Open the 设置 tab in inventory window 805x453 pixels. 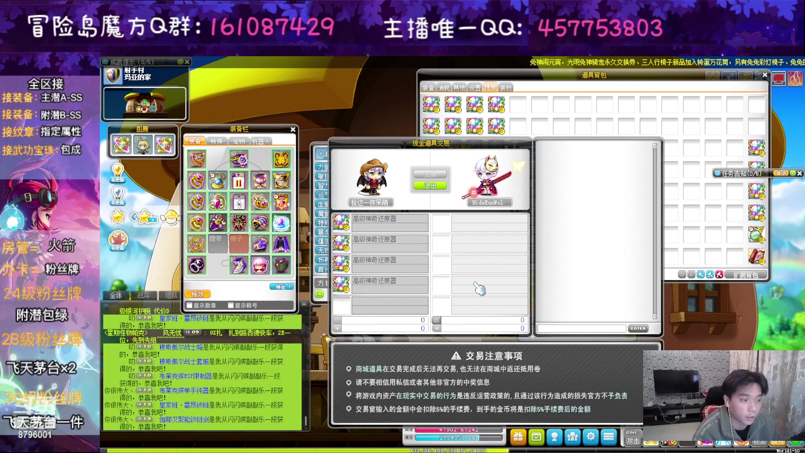tap(475, 88)
